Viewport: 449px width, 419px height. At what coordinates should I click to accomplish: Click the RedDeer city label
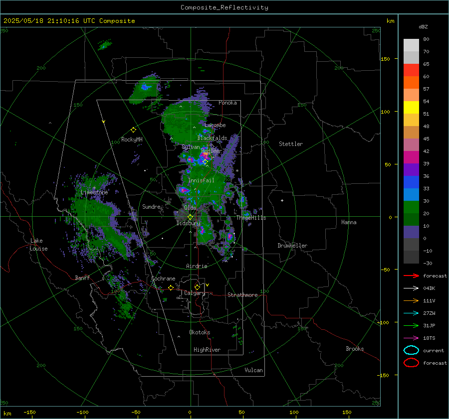[x=212, y=151]
